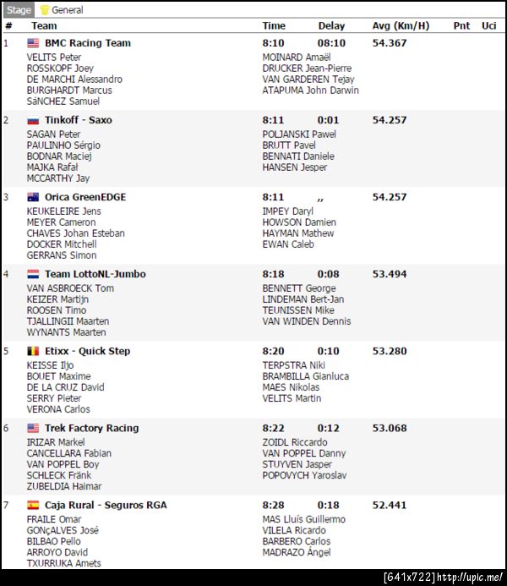Open the BMC Racing Team link

[87, 43]
